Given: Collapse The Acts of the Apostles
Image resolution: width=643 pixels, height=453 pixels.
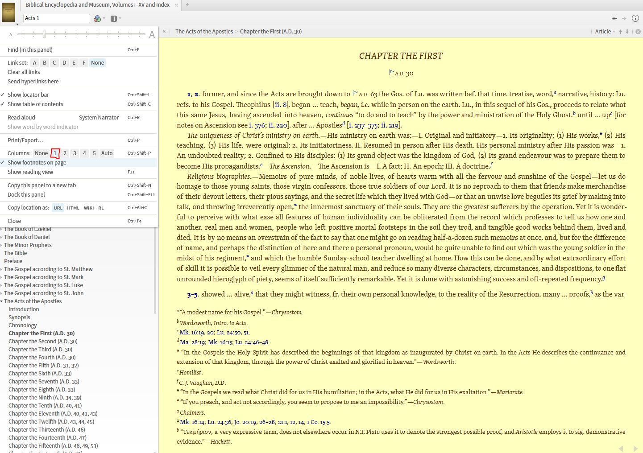Looking at the screenshot, I should (x=2, y=301).
